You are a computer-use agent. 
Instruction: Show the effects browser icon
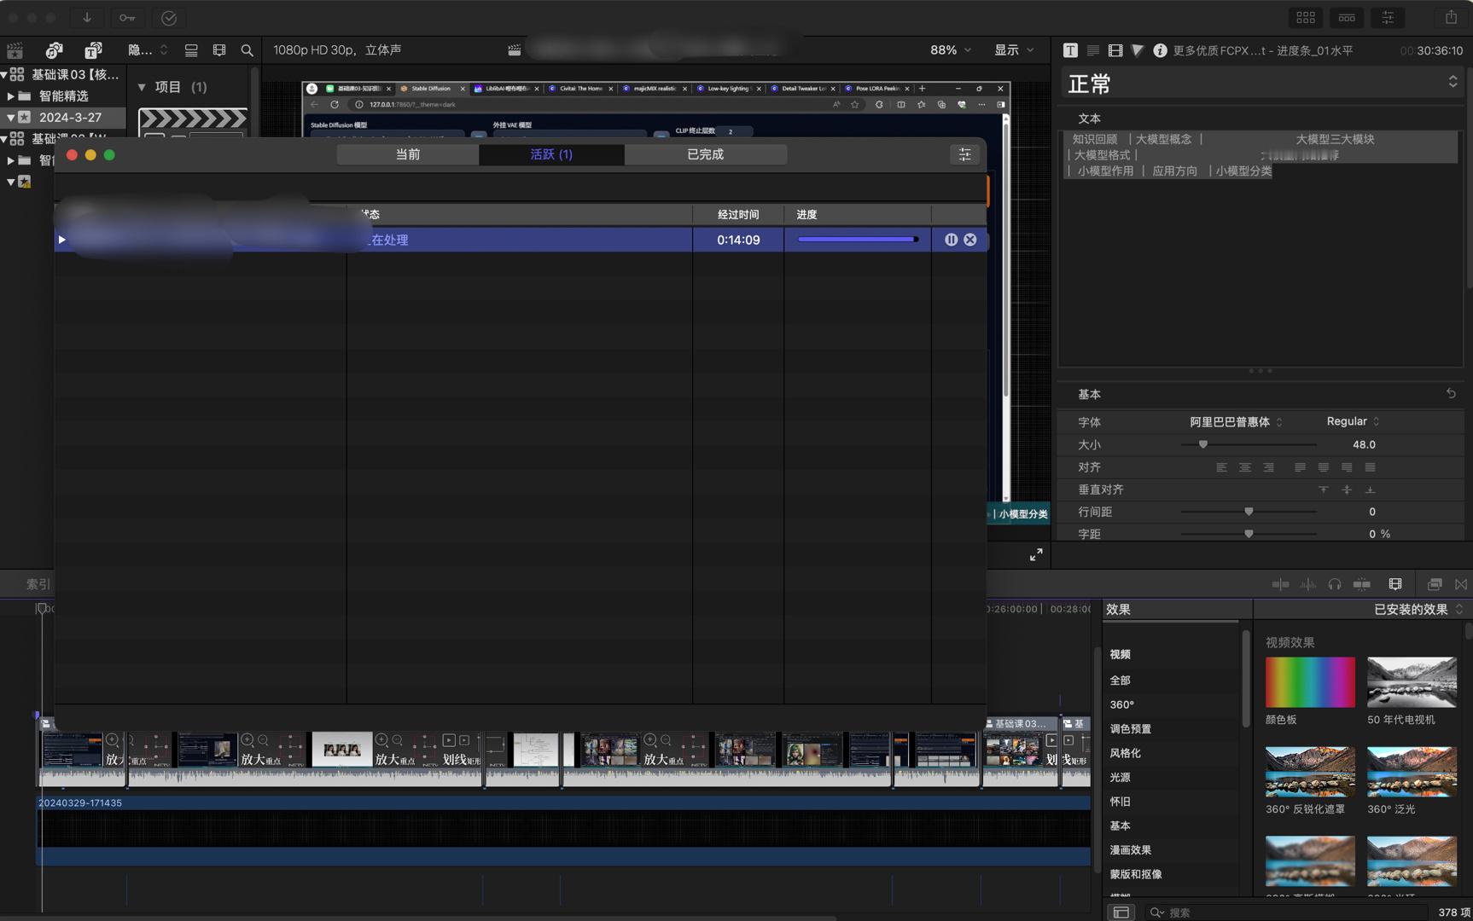tap(1435, 584)
